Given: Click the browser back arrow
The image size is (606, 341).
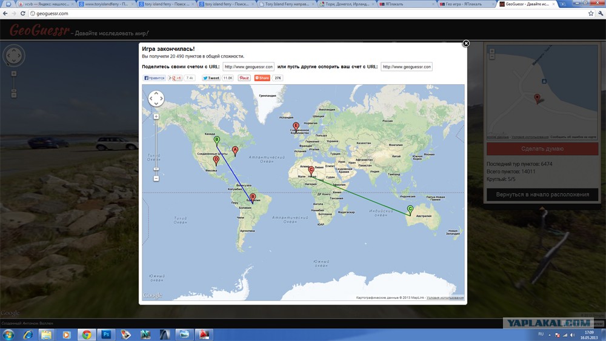Looking at the screenshot, I should [x=5, y=13].
